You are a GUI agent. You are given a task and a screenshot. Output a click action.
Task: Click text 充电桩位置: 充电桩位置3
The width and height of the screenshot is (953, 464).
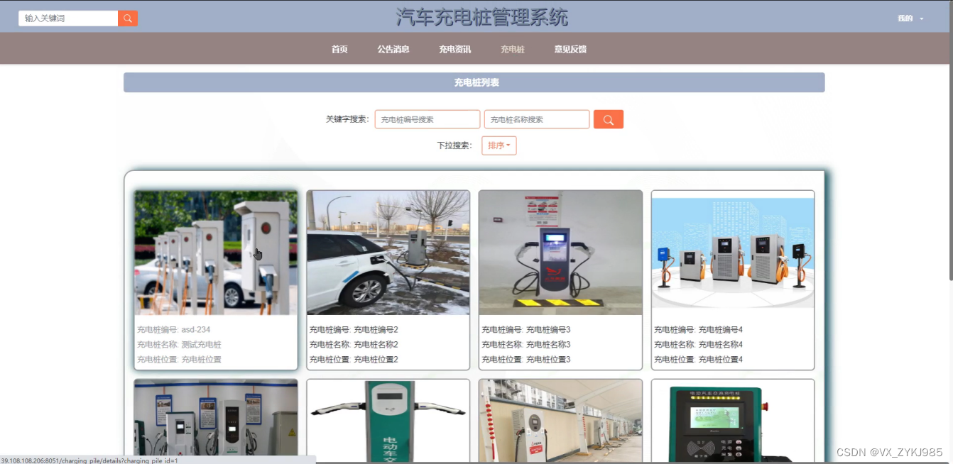click(x=526, y=360)
